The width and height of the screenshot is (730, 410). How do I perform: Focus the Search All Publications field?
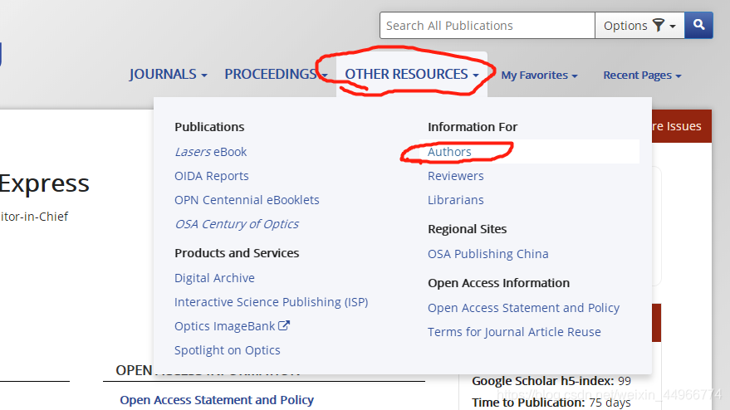click(x=487, y=25)
